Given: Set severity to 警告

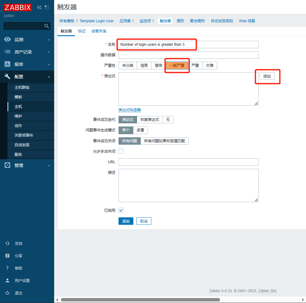Looking at the screenshot, I should (158, 66).
